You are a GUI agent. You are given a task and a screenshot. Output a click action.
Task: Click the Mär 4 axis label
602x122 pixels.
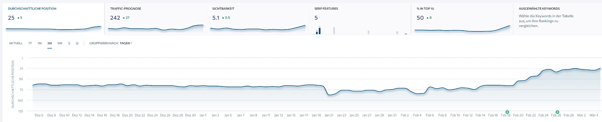coord(594,115)
